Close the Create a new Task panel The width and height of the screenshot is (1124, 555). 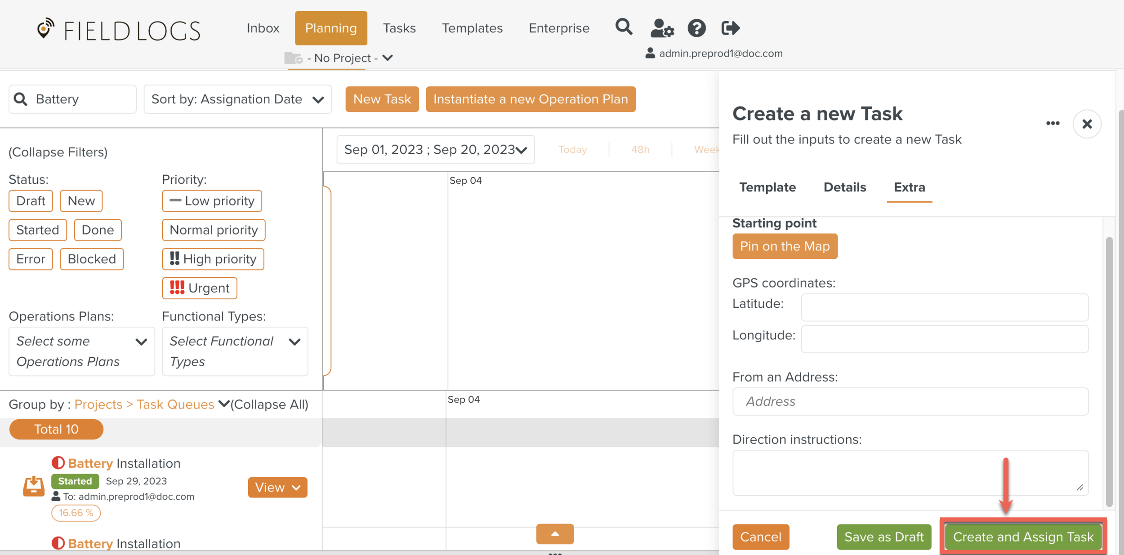(1087, 124)
